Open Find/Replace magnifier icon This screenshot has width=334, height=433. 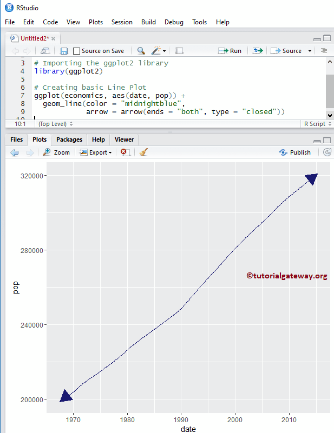click(x=141, y=51)
